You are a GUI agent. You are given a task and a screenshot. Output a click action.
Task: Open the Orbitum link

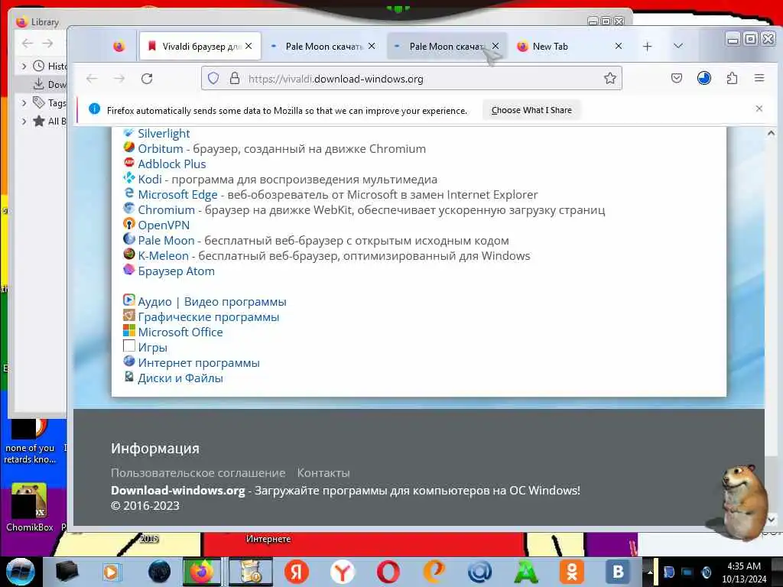tap(161, 149)
